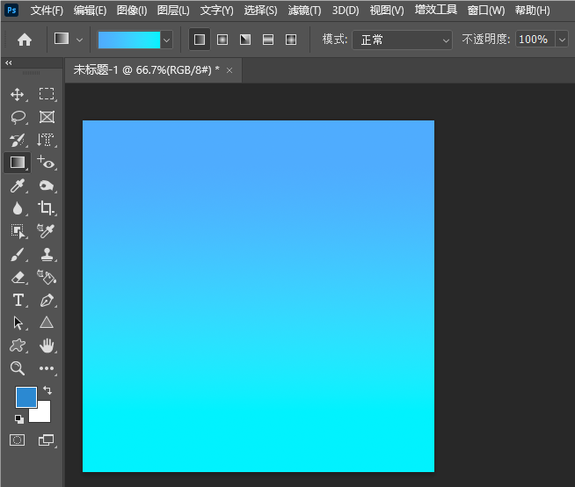Select the checkered Material Drop bucket tool

coord(47,277)
